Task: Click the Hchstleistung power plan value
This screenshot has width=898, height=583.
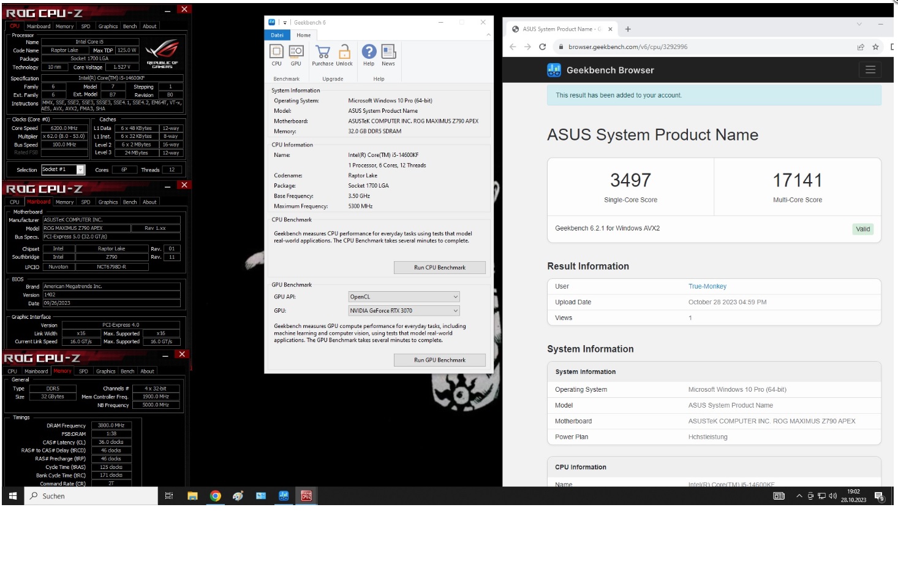Action: pyautogui.click(x=707, y=437)
